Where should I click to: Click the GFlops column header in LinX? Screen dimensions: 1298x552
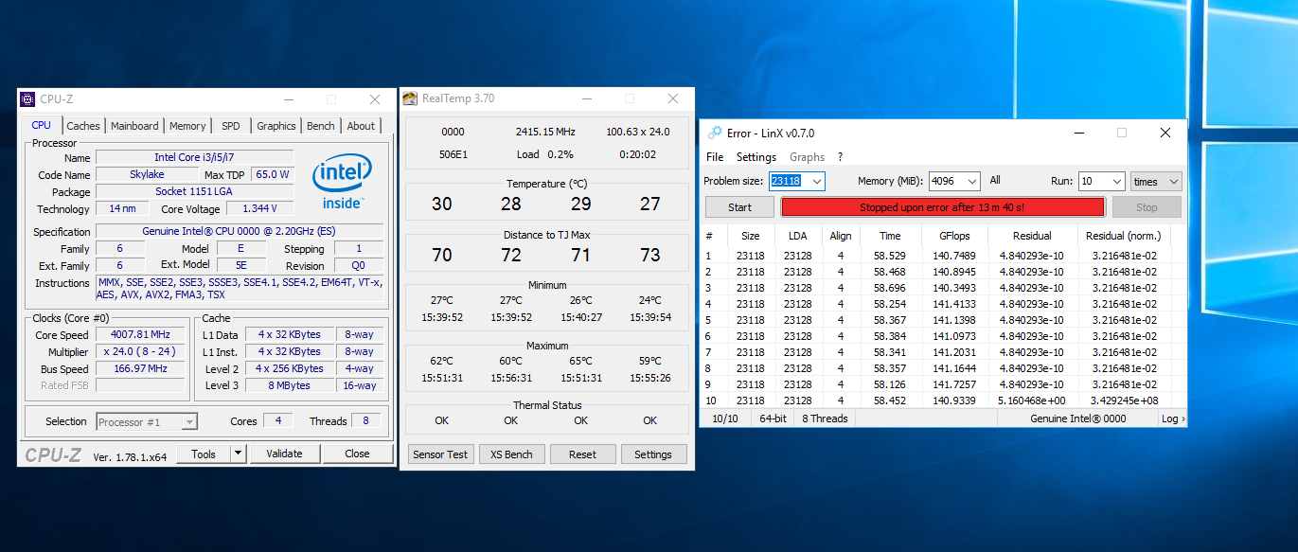click(x=954, y=236)
